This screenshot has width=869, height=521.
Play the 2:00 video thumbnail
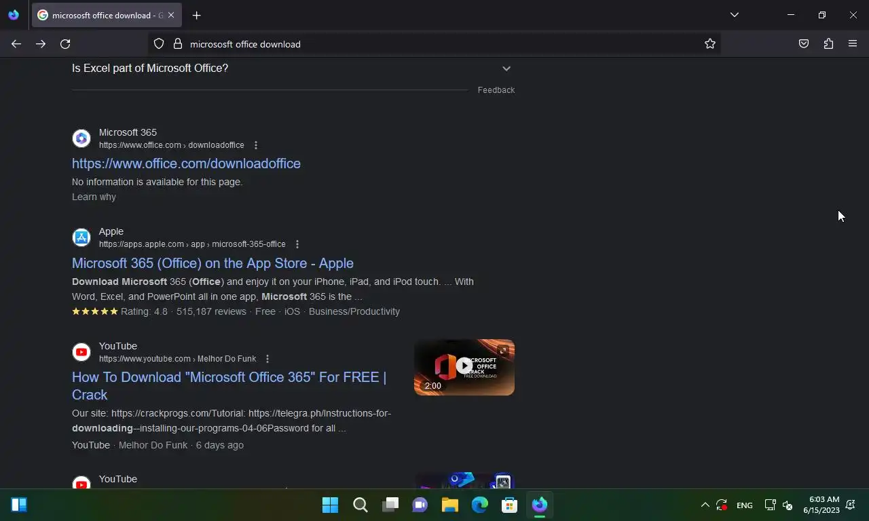(464, 367)
